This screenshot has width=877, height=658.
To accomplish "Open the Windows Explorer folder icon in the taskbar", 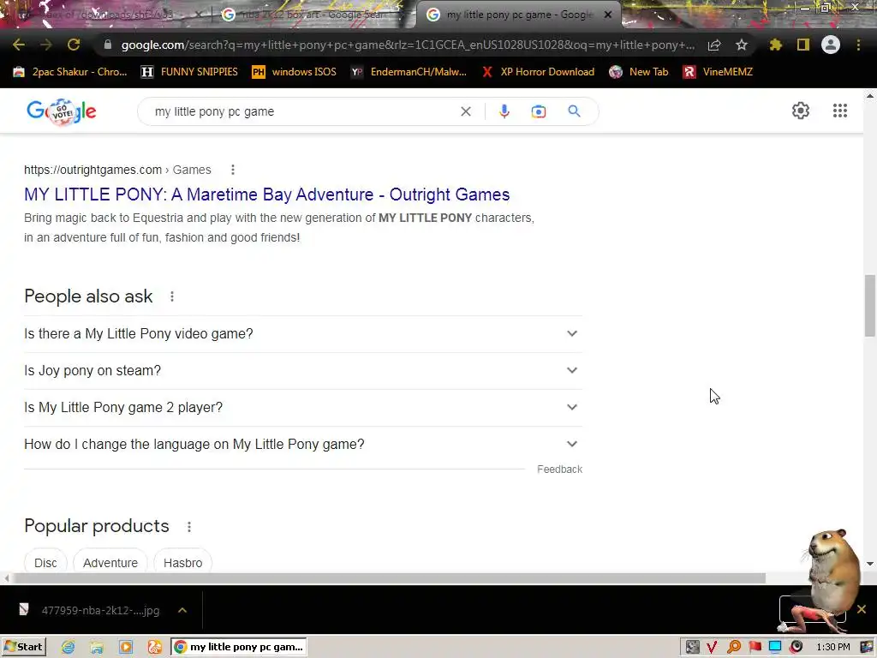I will [97, 648].
